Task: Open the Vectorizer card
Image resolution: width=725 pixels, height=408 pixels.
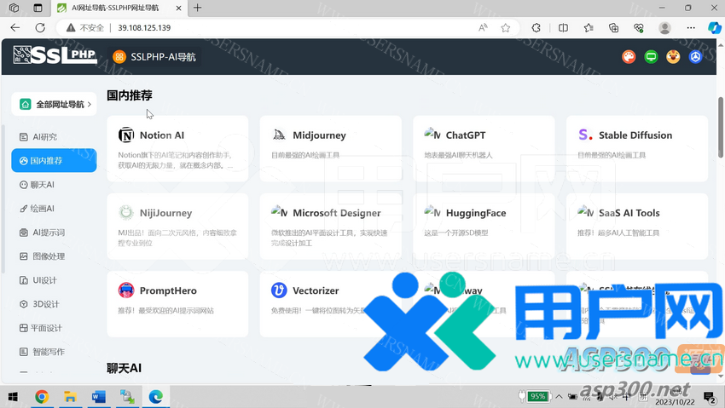Action: [x=331, y=304]
